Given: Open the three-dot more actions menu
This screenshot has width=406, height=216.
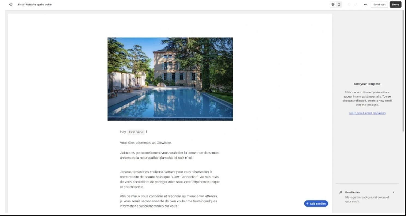Looking at the screenshot, I should point(366,5).
